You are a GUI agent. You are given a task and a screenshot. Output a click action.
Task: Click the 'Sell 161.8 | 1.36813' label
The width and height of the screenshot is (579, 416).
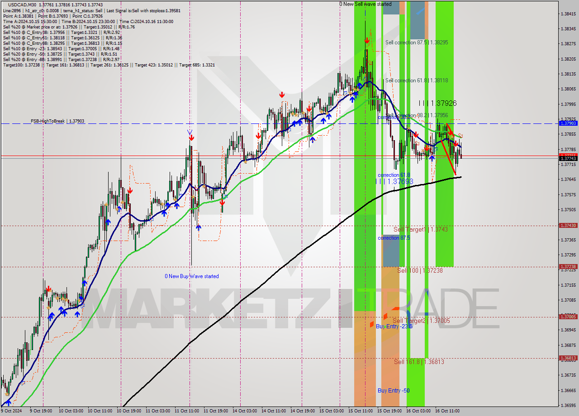pos(419,362)
